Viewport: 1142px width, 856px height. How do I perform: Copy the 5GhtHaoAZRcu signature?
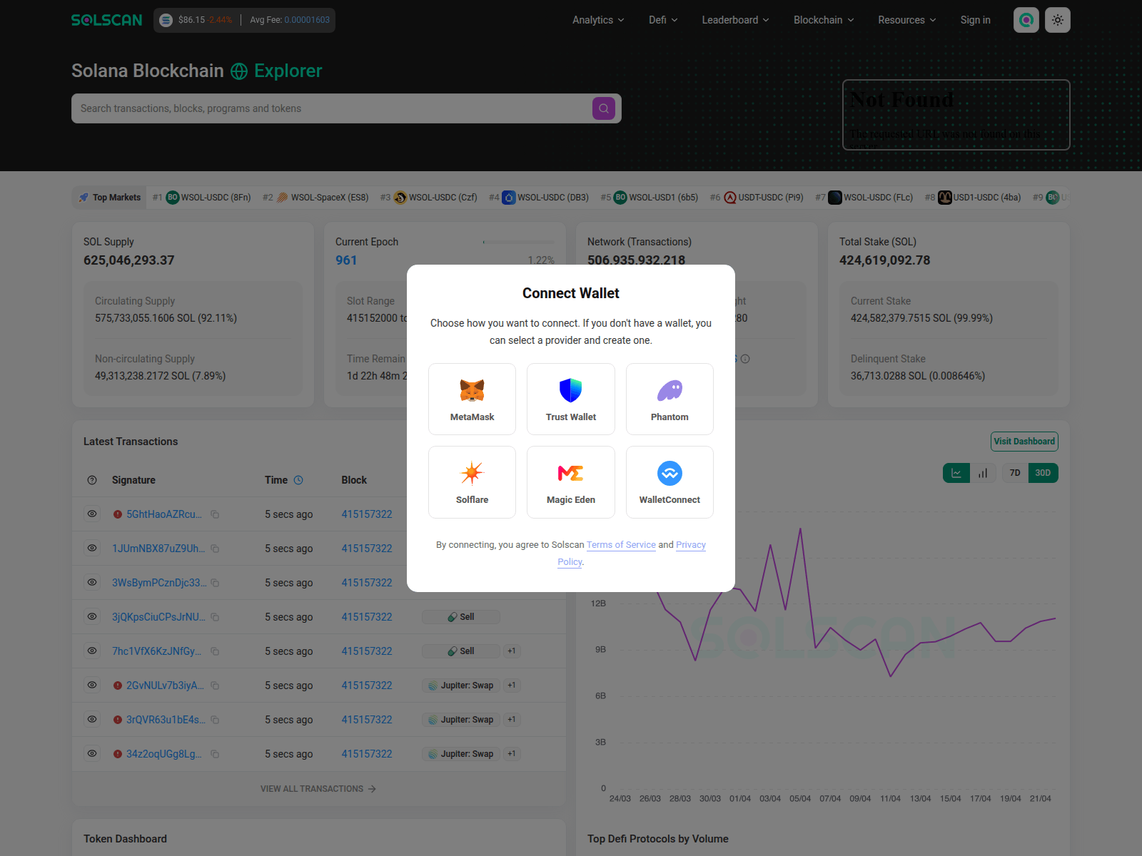point(215,514)
